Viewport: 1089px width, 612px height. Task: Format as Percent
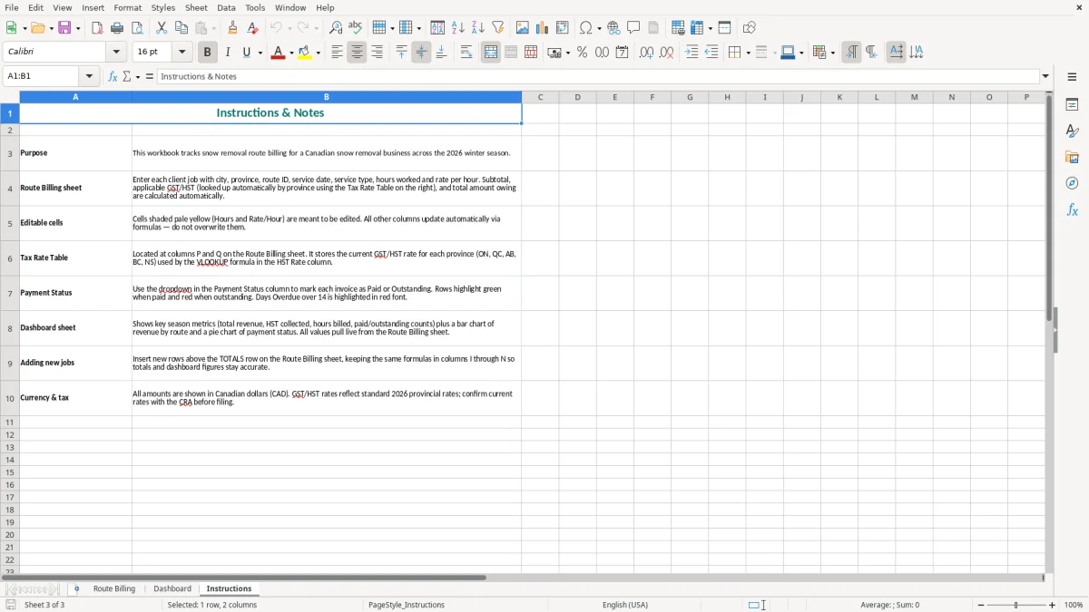pos(582,53)
